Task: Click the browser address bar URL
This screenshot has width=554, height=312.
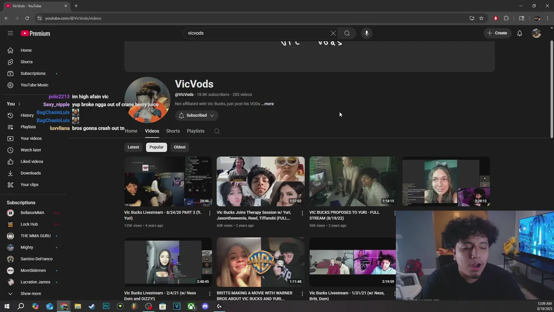Action: click(73, 18)
